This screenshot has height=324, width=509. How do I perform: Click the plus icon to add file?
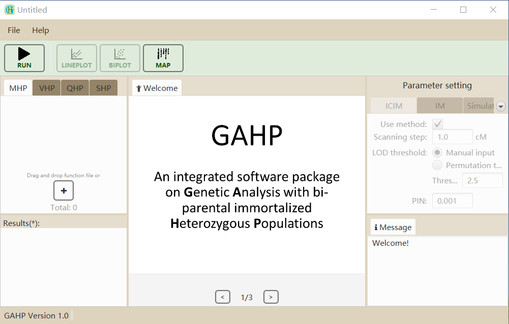pos(64,190)
